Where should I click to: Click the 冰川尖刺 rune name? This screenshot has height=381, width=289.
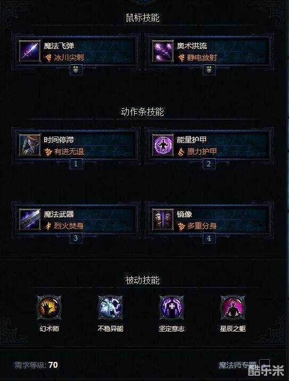(x=69, y=57)
